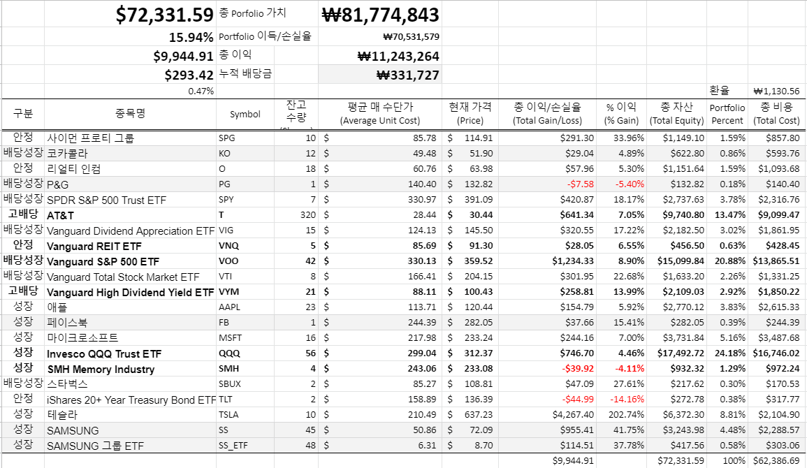Select the SS_ETF symbol cell

245,446
